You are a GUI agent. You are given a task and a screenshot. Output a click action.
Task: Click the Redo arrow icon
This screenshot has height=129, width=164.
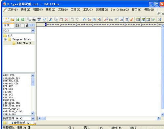pos(78,20)
